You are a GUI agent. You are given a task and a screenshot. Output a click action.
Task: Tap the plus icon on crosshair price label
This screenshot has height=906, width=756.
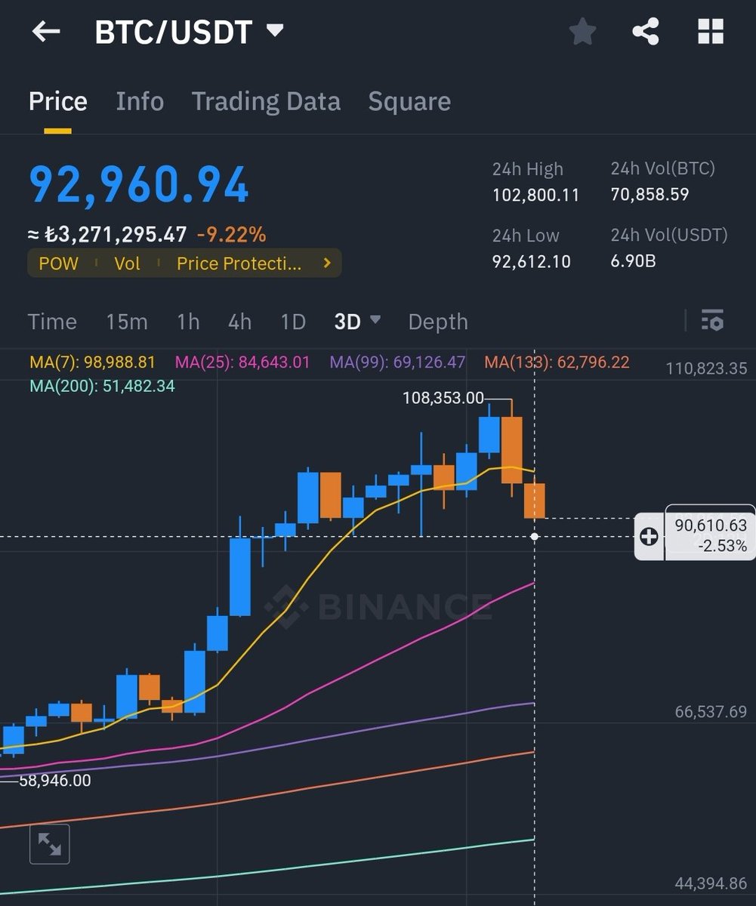pyautogui.click(x=648, y=537)
